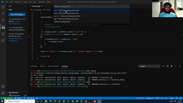
Task: Select g++ - Build and debug active file
Action: [91, 10]
